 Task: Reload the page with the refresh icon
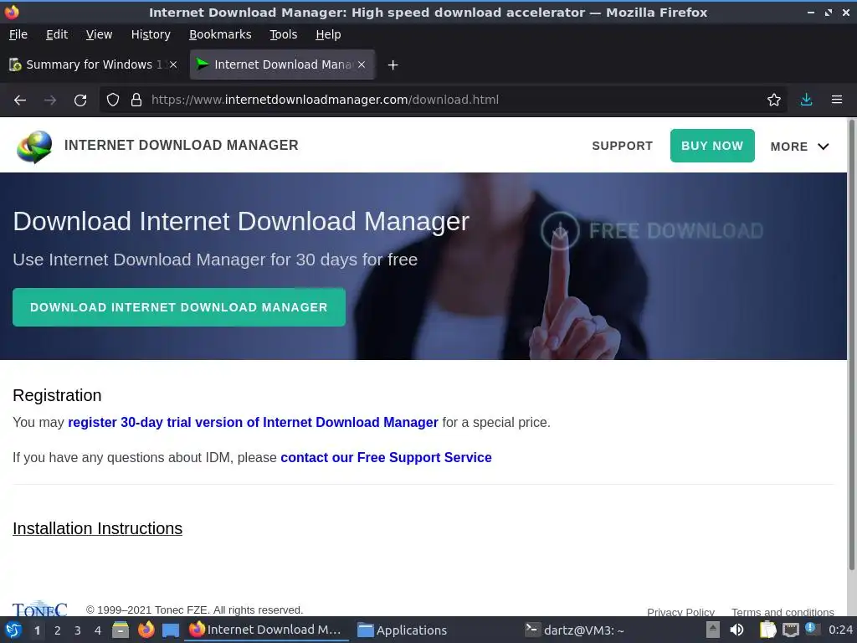80,100
